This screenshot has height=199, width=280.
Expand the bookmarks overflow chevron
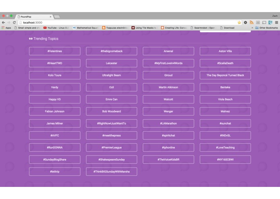pyautogui.click(x=252, y=28)
